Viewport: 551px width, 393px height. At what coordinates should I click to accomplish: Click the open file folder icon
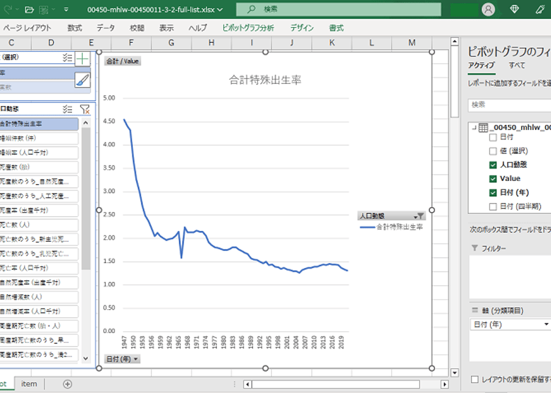click(30, 10)
